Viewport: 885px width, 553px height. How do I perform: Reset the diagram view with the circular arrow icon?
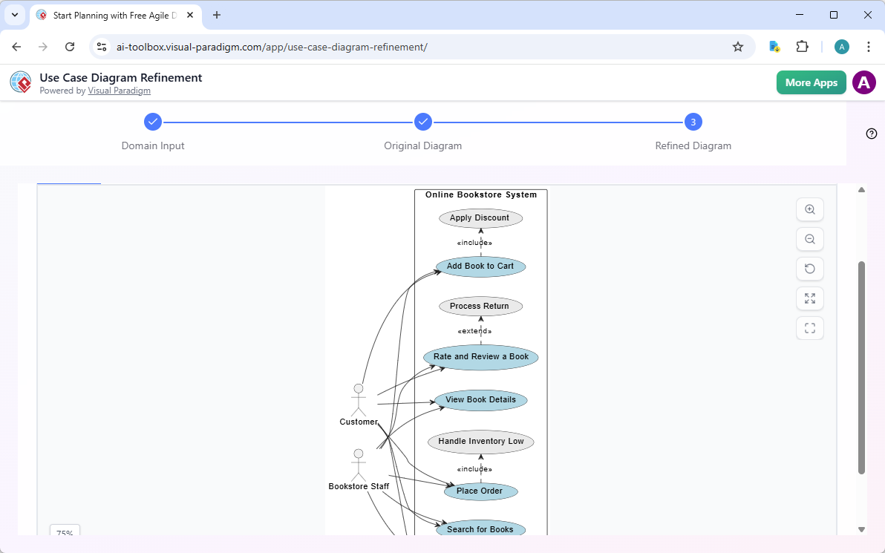(x=809, y=269)
